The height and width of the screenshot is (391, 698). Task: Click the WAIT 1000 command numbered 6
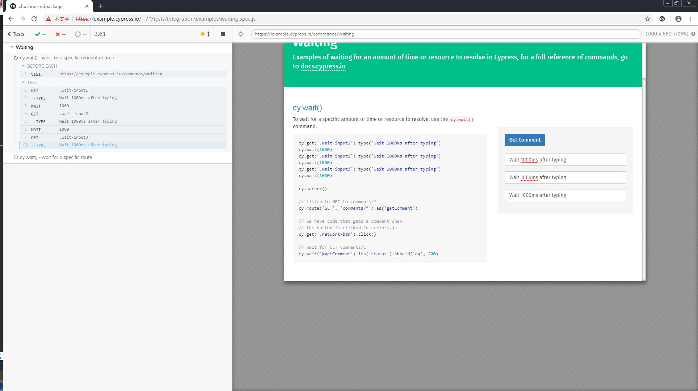[x=123, y=129]
